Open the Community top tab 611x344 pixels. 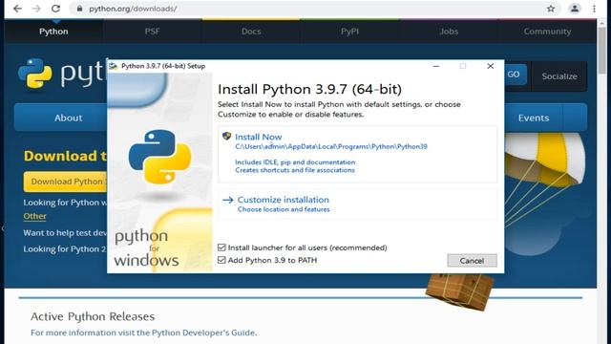[547, 32]
